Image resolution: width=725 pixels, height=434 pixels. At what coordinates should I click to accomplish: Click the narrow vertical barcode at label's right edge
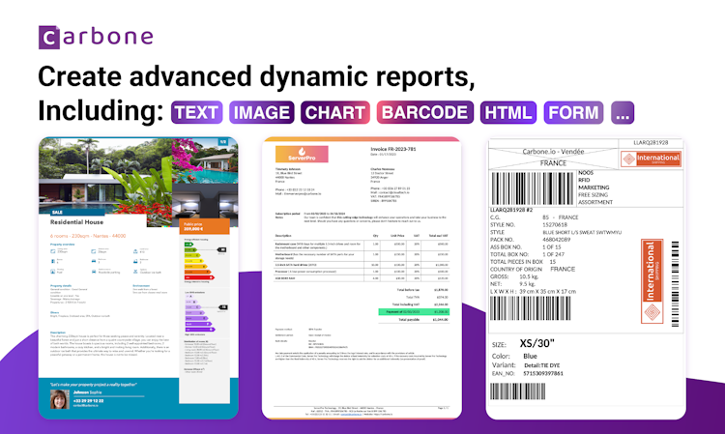(x=675, y=284)
